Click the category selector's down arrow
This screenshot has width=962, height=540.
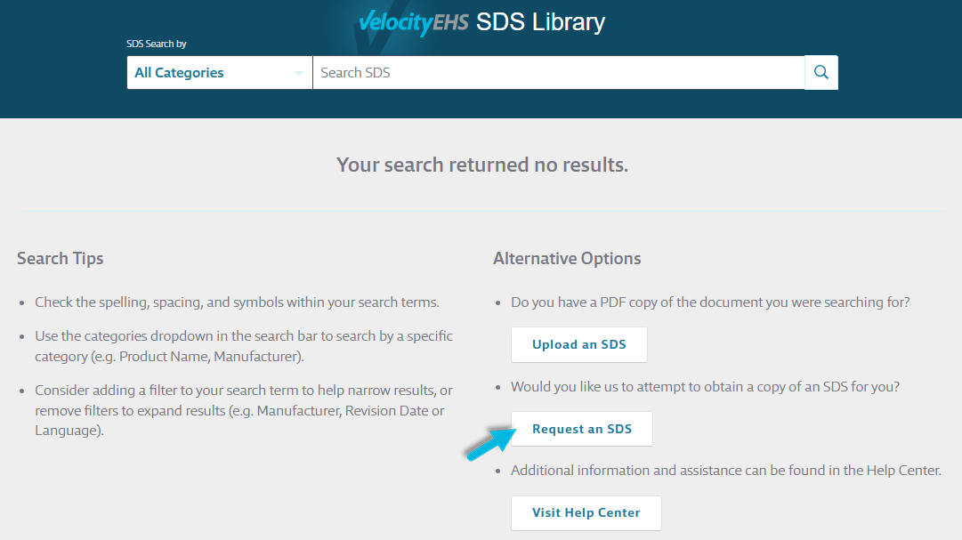pos(299,73)
